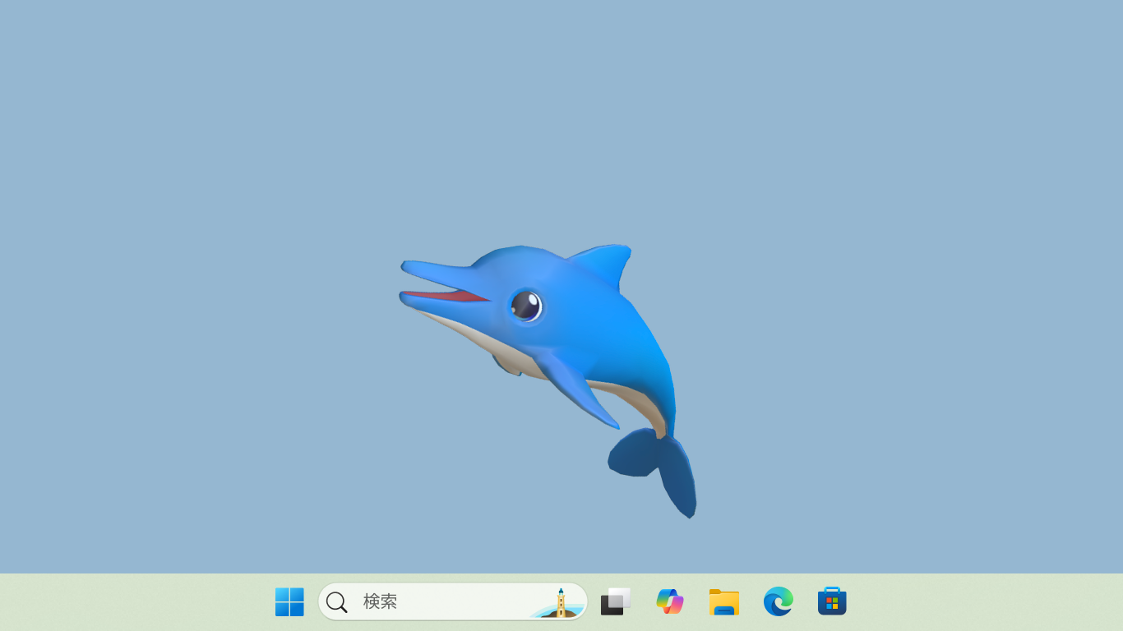Click the lighthouse search highlight image
Viewport: 1123px width, 631px height.
pyautogui.click(x=557, y=603)
